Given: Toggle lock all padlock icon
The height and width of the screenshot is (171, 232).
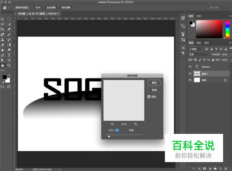Looking at the screenshot, I should pyautogui.click(x=213, y=60).
